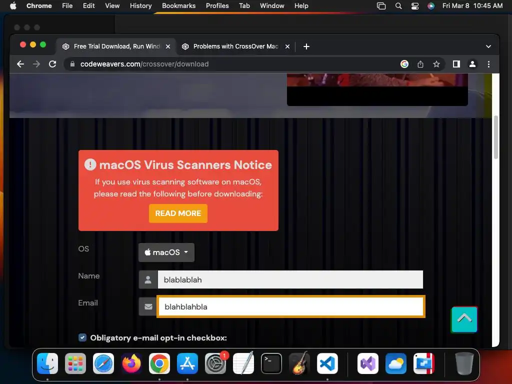Open the Apple menu
The width and height of the screenshot is (512, 384).
click(13, 5)
